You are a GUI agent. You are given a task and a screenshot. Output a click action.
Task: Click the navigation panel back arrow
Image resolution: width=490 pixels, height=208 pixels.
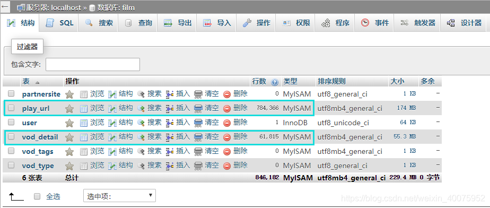point(5,6)
